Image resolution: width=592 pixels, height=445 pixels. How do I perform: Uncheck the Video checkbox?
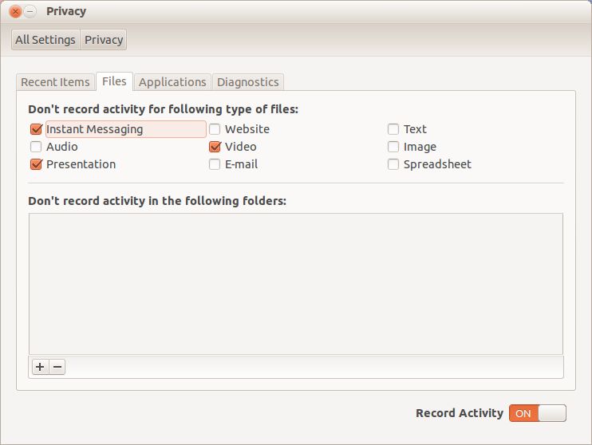(x=215, y=147)
